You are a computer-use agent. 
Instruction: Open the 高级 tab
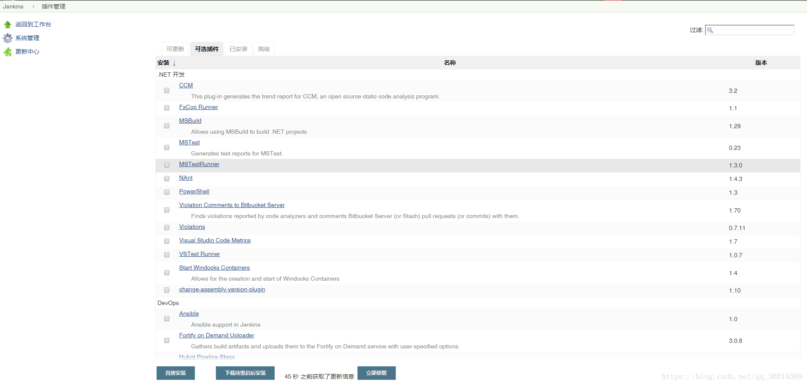pyautogui.click(x=264, y=49)
